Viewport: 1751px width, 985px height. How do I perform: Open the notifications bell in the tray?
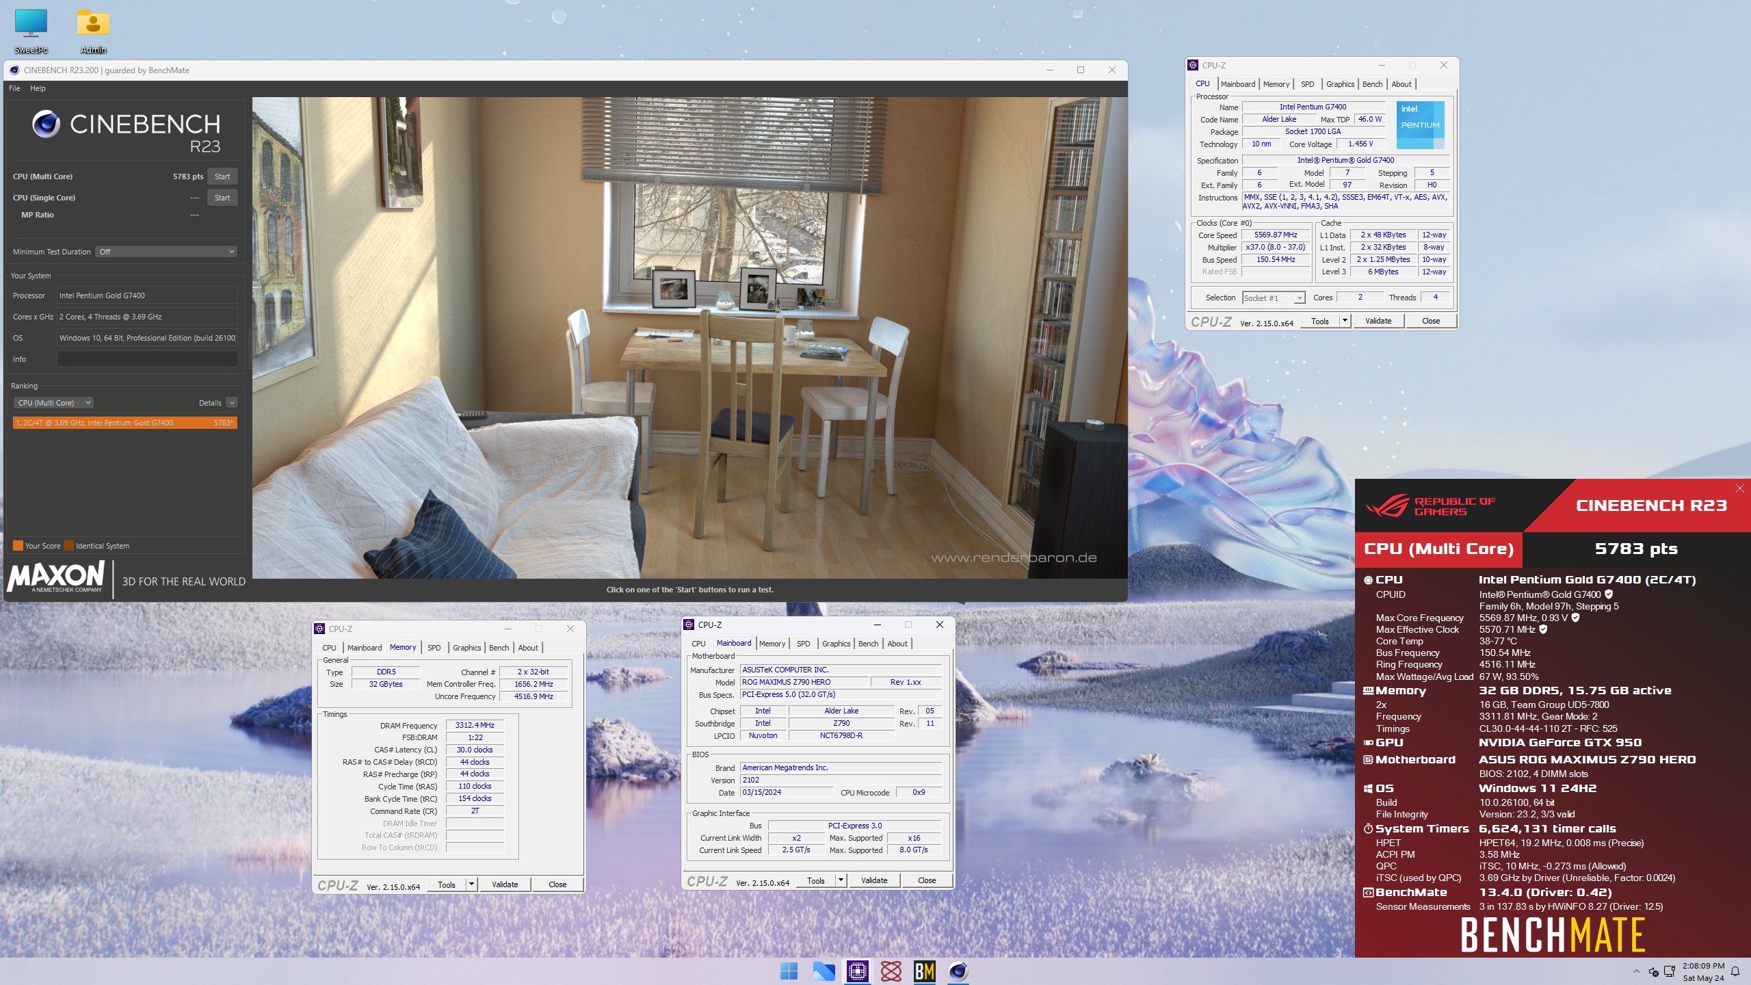tap(1735, 971)
